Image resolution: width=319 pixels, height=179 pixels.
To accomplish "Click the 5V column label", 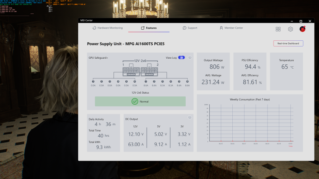I will coord(159,126).
